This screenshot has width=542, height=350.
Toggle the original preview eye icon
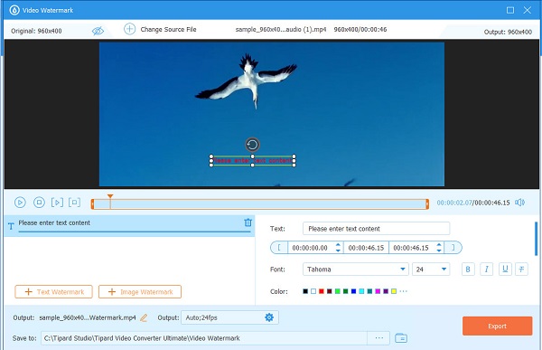coord(98,31)
